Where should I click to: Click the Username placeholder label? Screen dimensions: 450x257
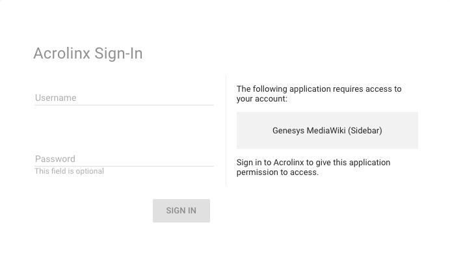pyautogui.click(x=56, y=98)
